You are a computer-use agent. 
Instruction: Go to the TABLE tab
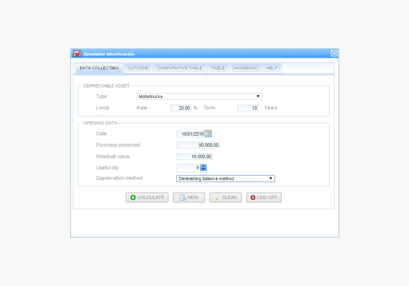(x=218, y=68)
